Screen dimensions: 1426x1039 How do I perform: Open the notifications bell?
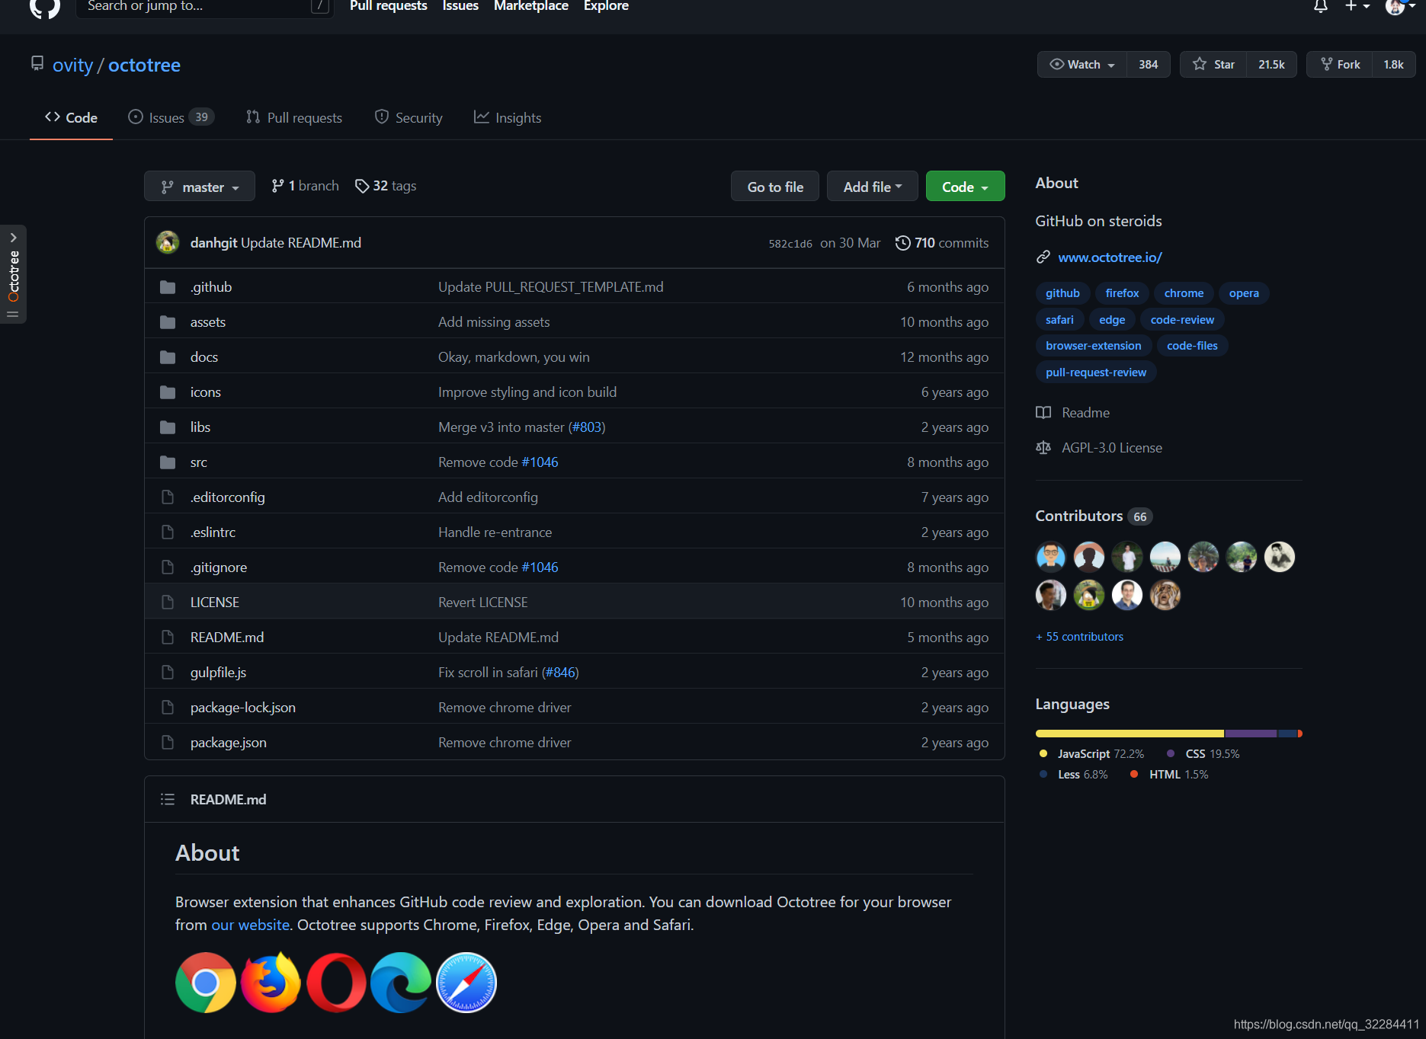[1319, 6]
